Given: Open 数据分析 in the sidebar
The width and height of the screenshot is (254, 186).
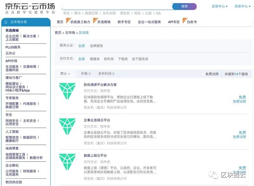Looking at the screenshot, I should [36, 158].
